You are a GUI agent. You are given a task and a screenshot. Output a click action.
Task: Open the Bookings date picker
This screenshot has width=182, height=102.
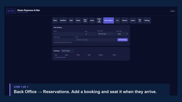click(x=72, y=51)
